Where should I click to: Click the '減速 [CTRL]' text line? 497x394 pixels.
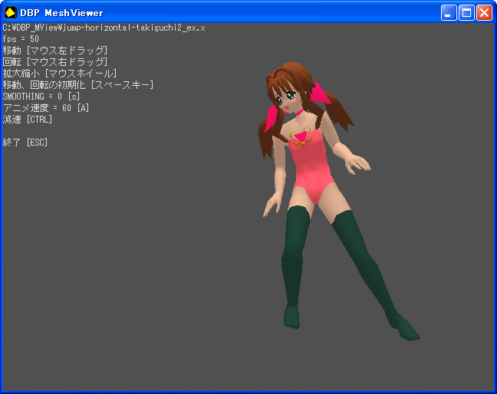[x=28, y=120]
